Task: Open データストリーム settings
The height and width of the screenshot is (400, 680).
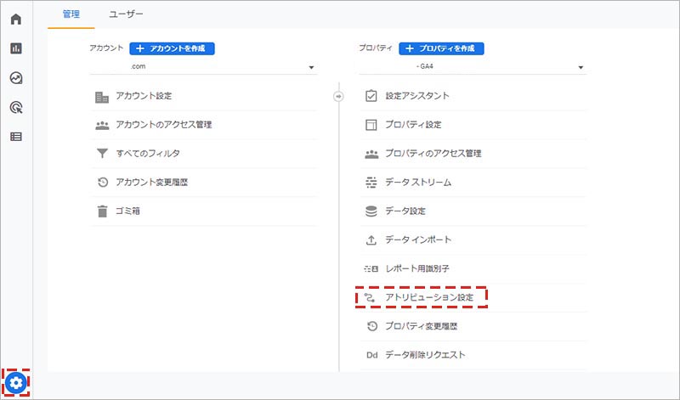Action: (417, 182)
